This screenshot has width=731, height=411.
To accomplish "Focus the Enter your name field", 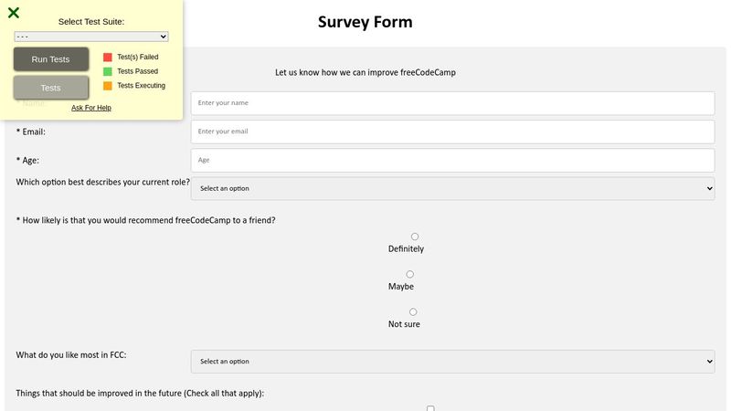I will click(452, 103).
